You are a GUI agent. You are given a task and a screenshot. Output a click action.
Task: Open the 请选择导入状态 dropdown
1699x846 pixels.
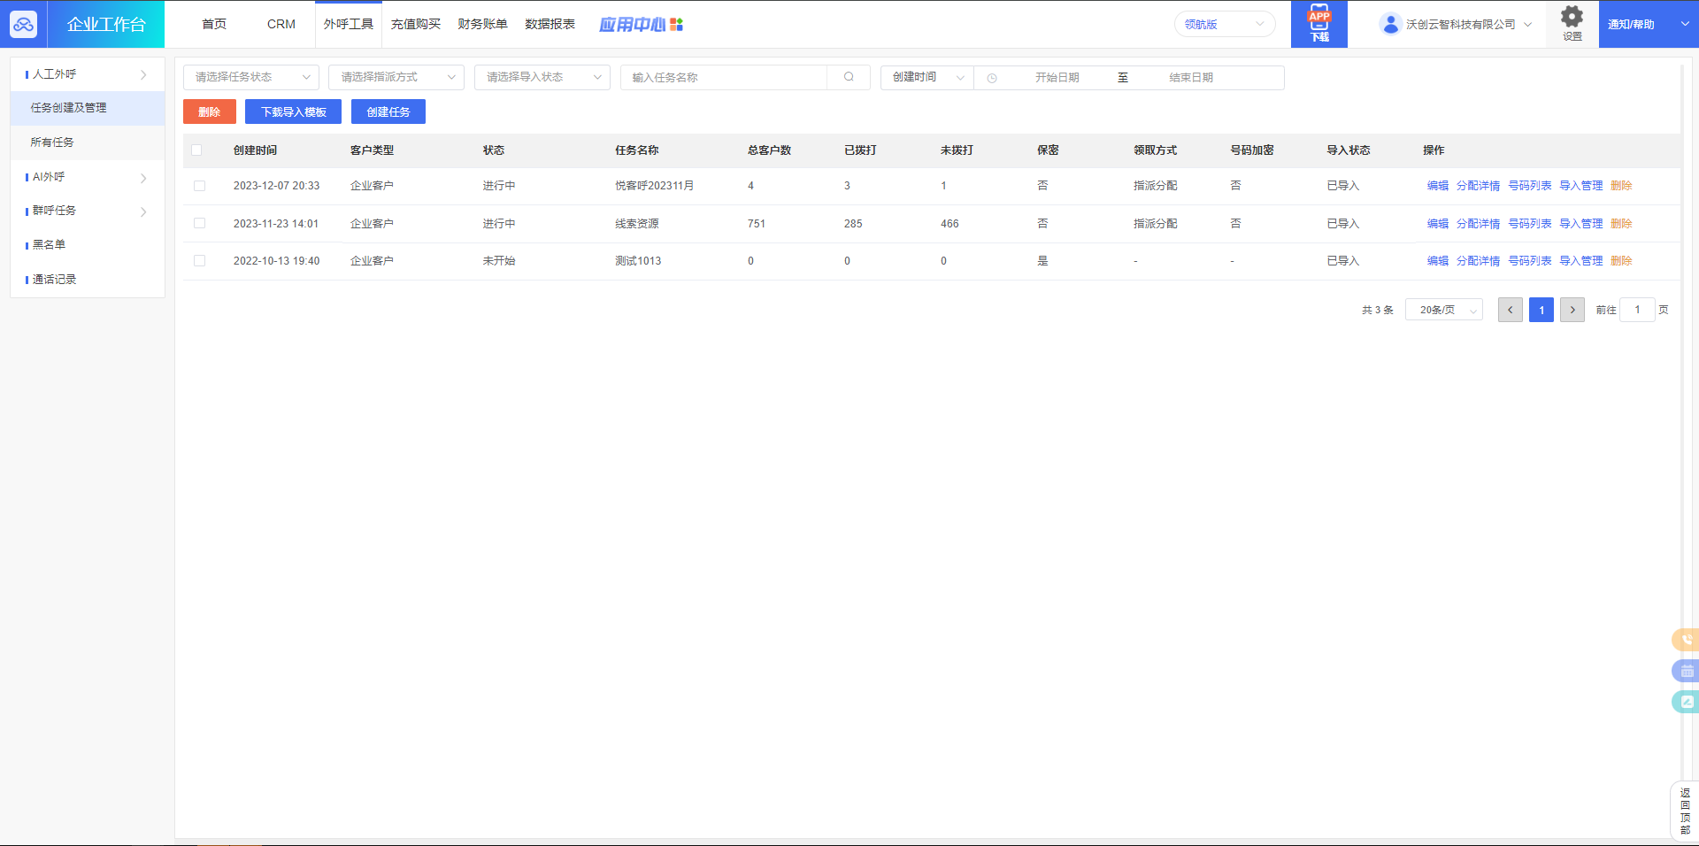tap(542, 77)
